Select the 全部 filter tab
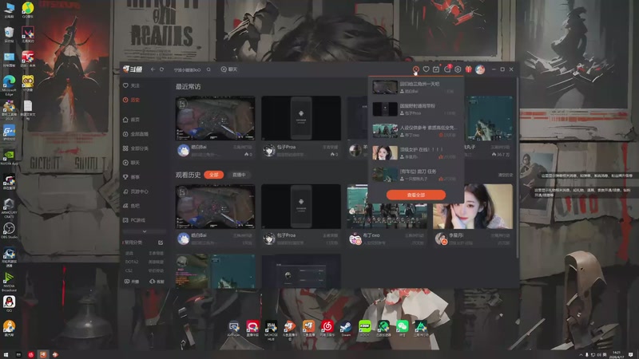Screen dimensions: 639x359 pyautogui.click(x=214, y=175)
